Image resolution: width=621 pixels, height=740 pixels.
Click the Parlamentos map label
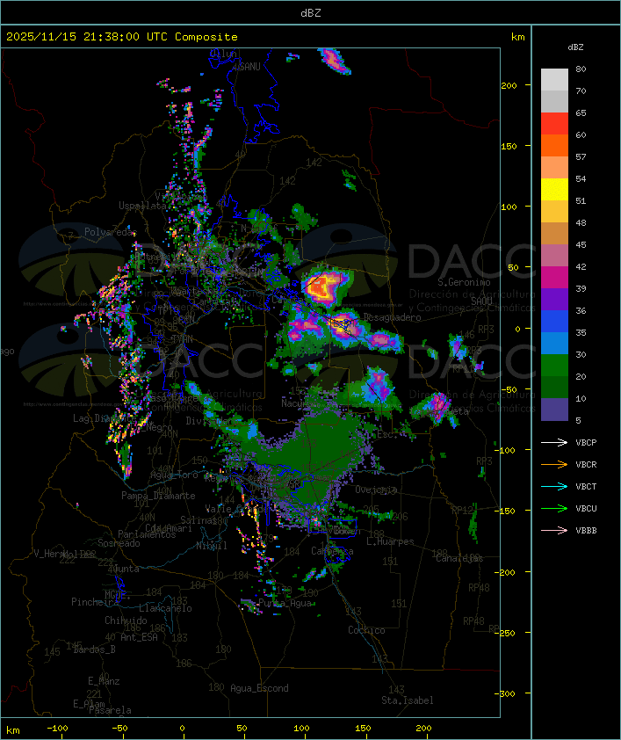click(147, 534)
